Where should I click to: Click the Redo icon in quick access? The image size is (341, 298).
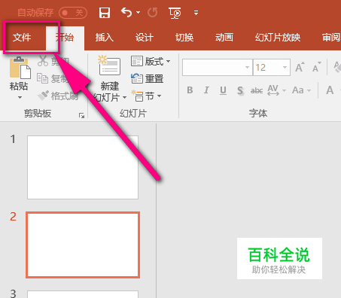(x=152, y=13)
